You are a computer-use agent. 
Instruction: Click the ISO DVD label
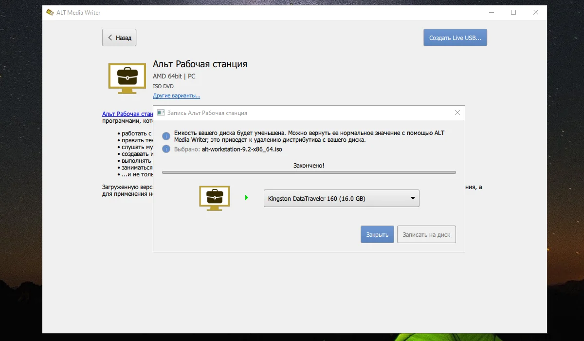pyautogui.click(x=164, y=86)
